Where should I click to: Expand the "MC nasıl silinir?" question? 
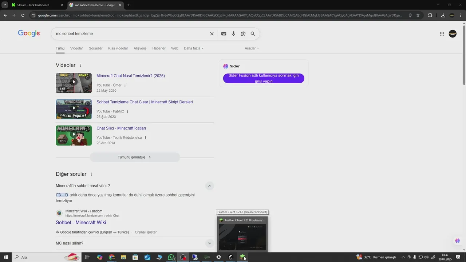209,243
